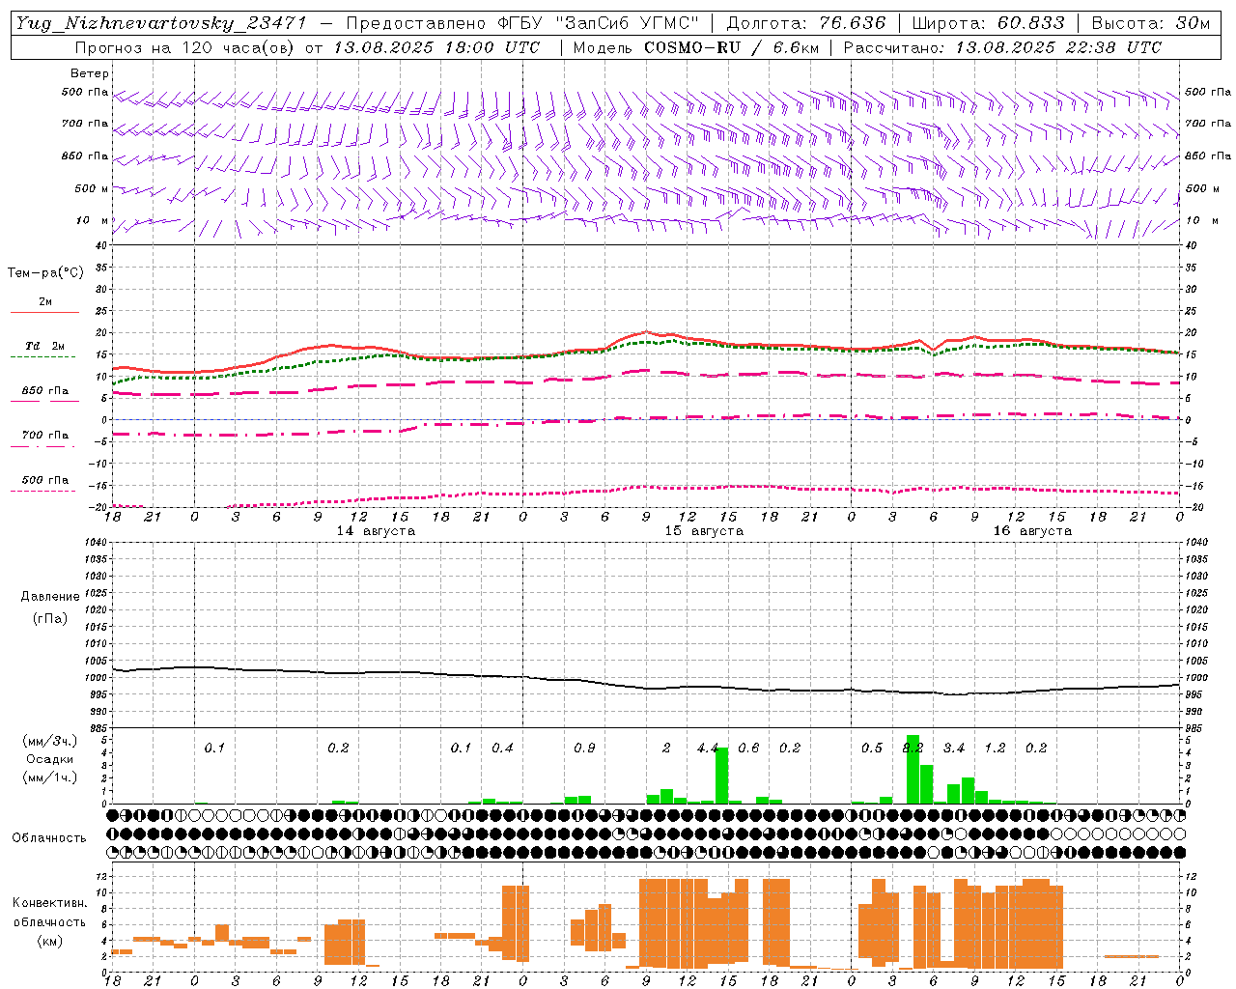Click the 0.4 precipitation total
This screenshot has height=989, width=1236.
tap(502, 748)
